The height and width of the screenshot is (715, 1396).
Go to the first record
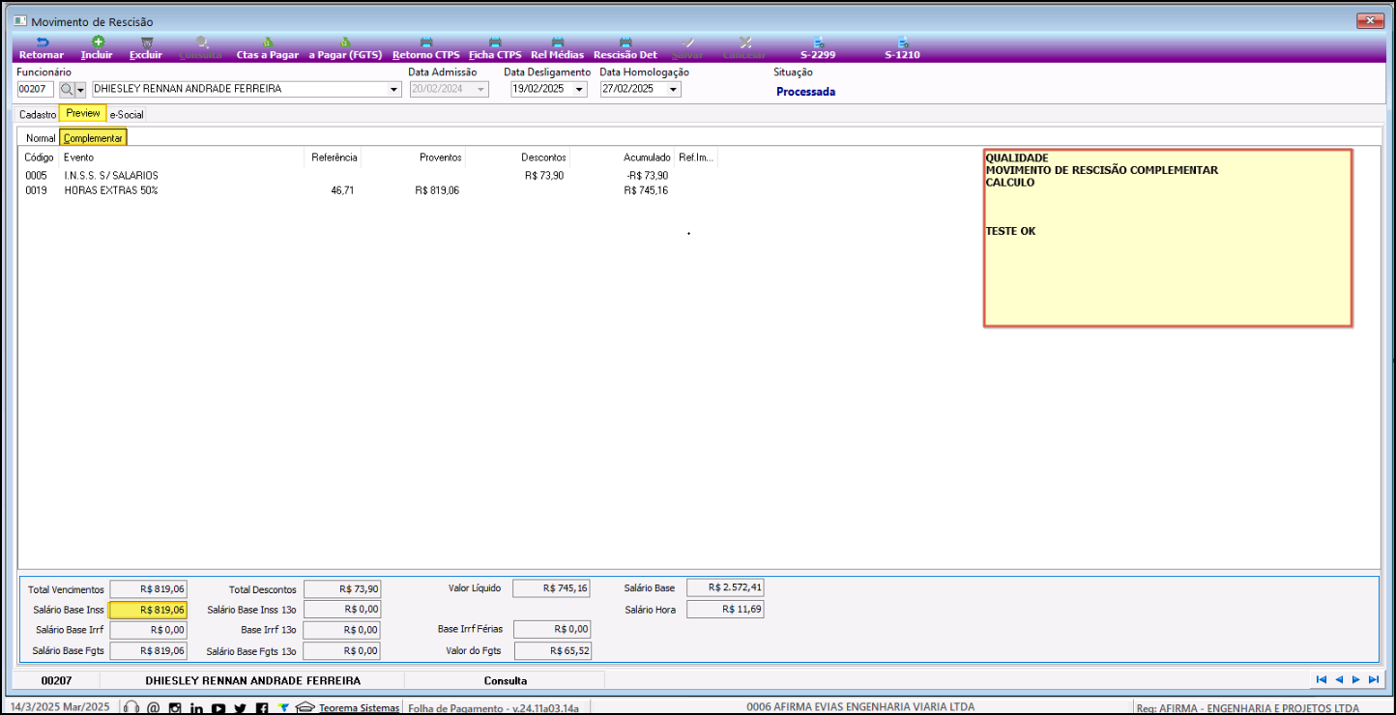point(1322,679)
